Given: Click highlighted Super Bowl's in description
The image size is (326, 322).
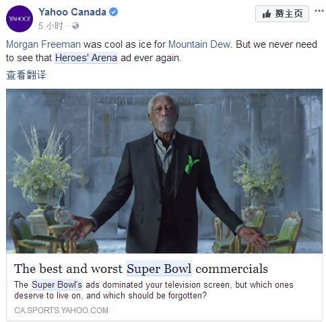Looking at the screenshot, I should [57, 284].
